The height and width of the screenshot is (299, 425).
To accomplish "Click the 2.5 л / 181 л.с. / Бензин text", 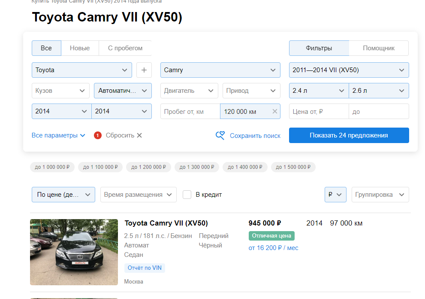I will pyautogui.click(x=158, y=236).
